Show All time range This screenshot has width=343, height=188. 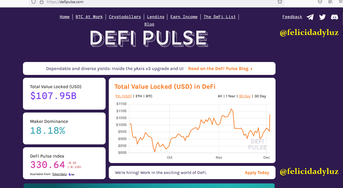[220, 96]
